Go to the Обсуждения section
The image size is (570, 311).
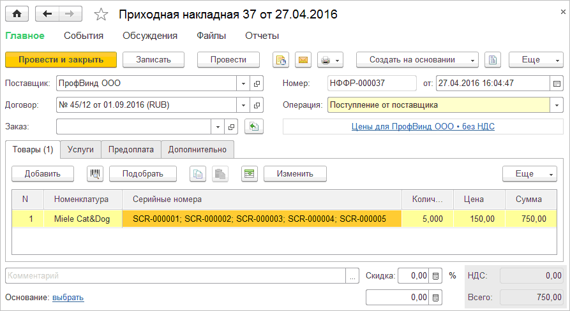(x=150, y=36)
